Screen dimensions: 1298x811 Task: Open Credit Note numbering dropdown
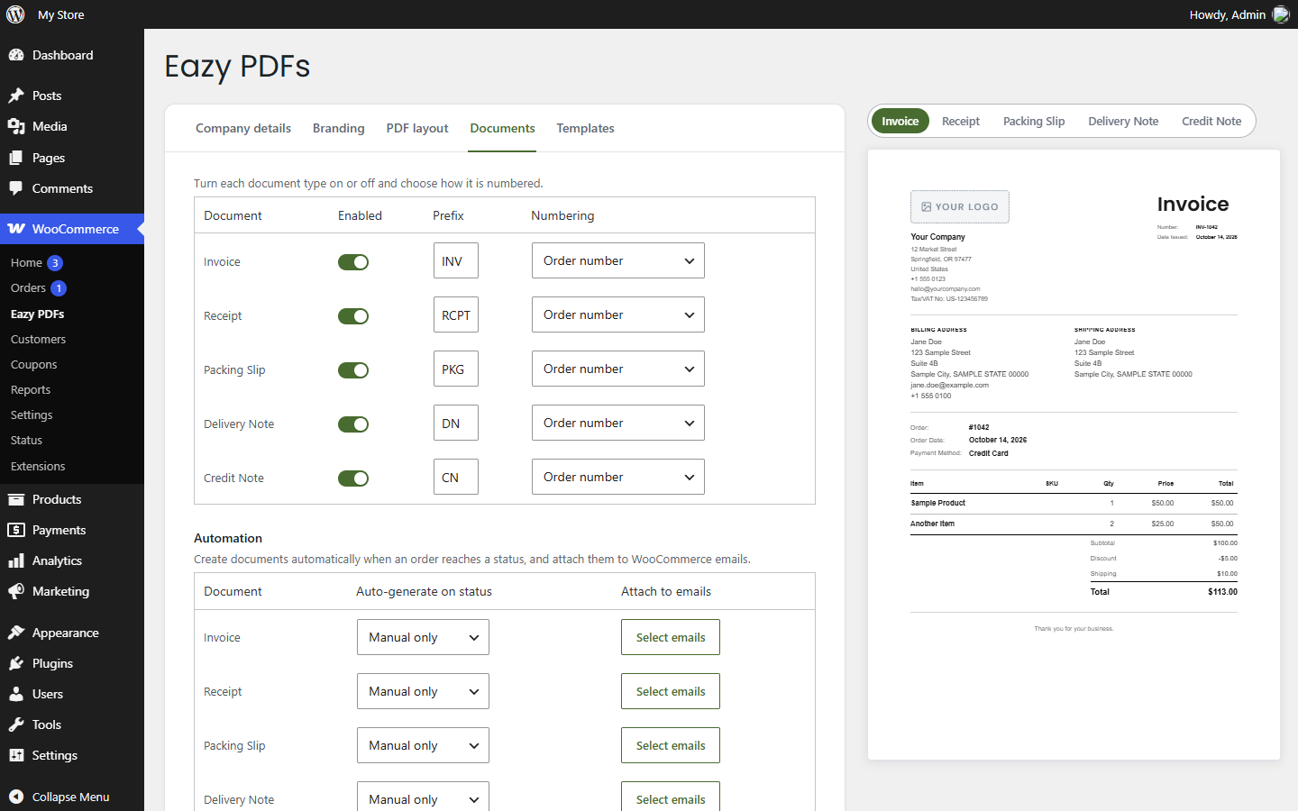[x=618, y=477]
